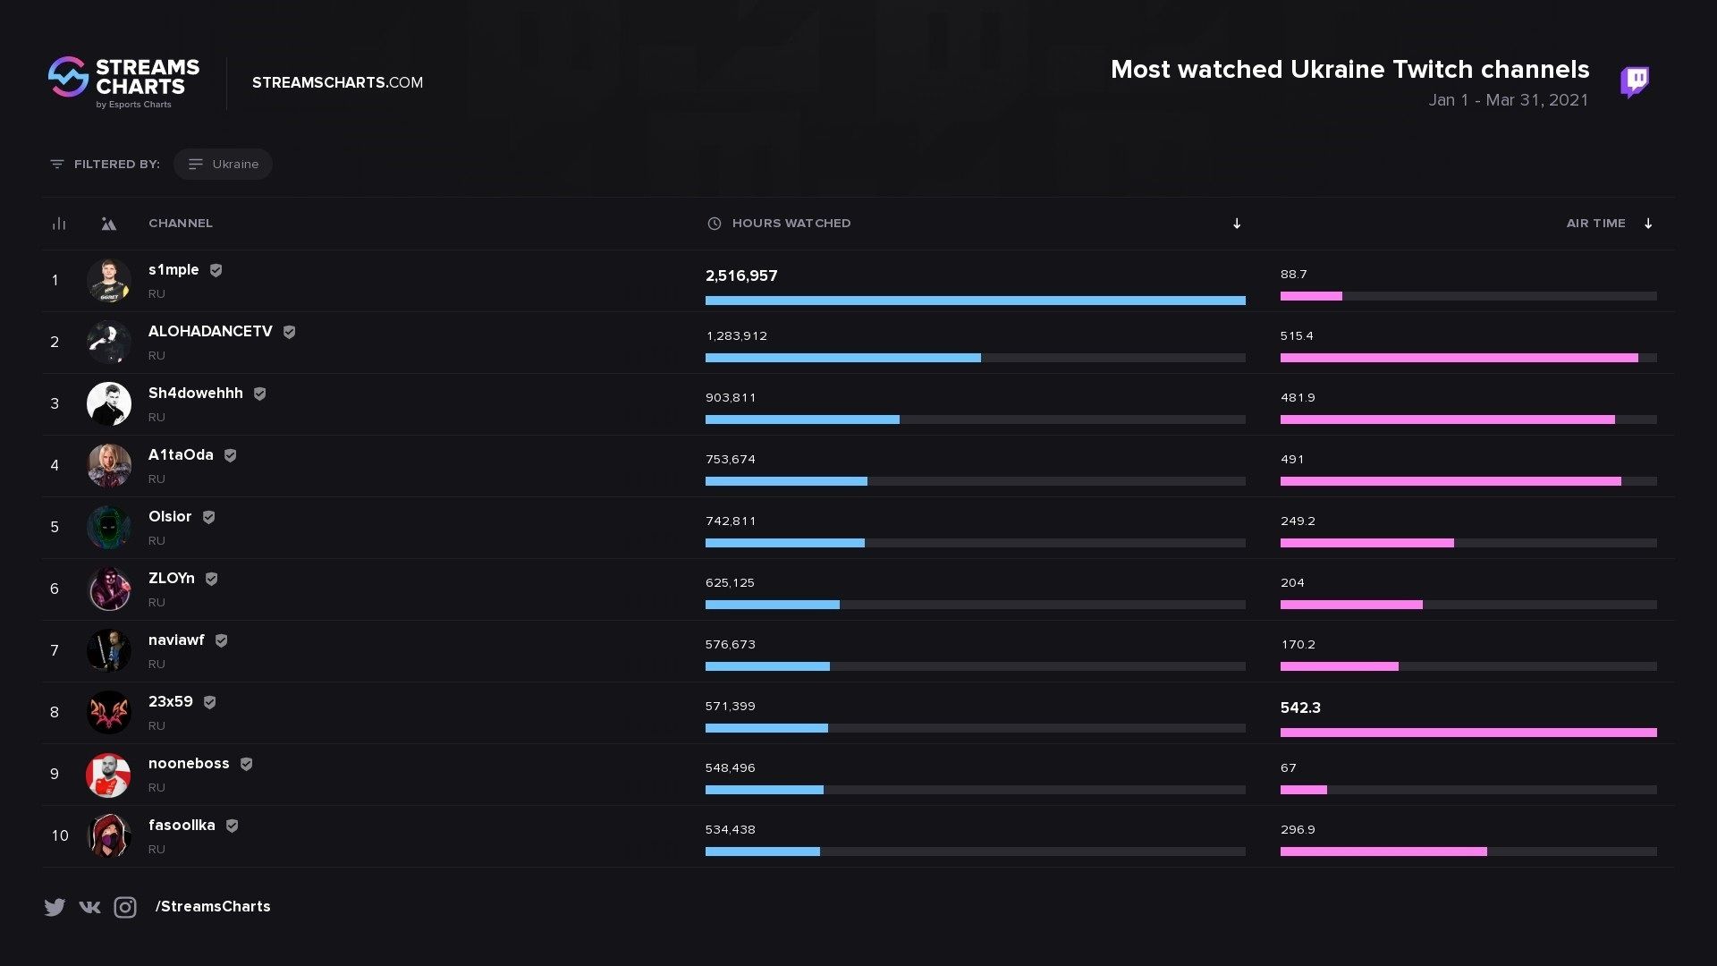Select the 2,516,957 hours watched value

(x=741, y=276)
